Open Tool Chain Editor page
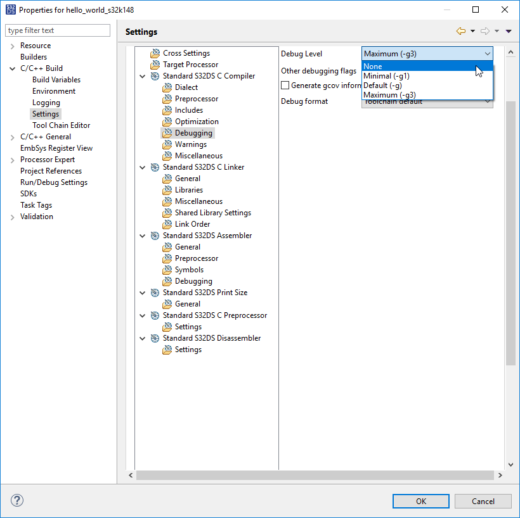The width and height of the screenshot is (520, 518). coord(61,125)
